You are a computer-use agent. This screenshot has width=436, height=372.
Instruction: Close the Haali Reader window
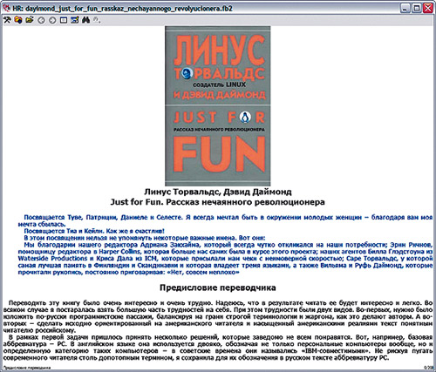click(427, 8)
